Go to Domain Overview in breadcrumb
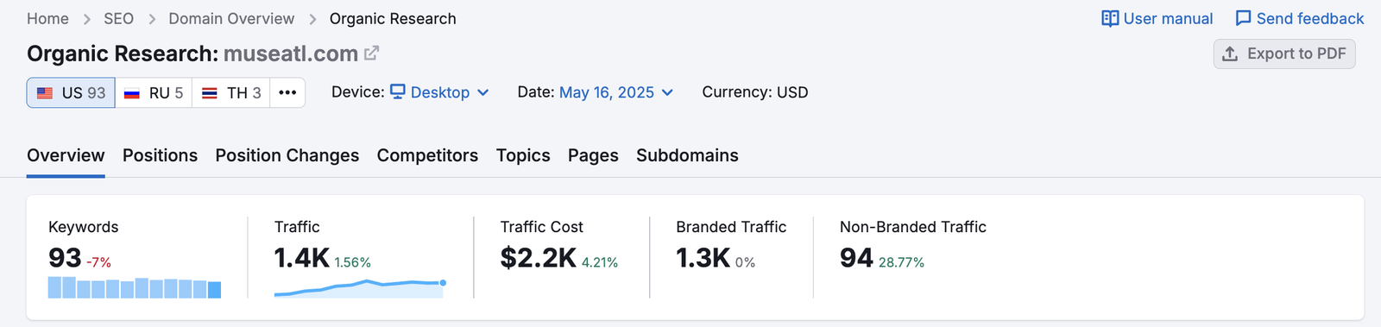This screenshot has height=327, width=1381. coord(231,19)
